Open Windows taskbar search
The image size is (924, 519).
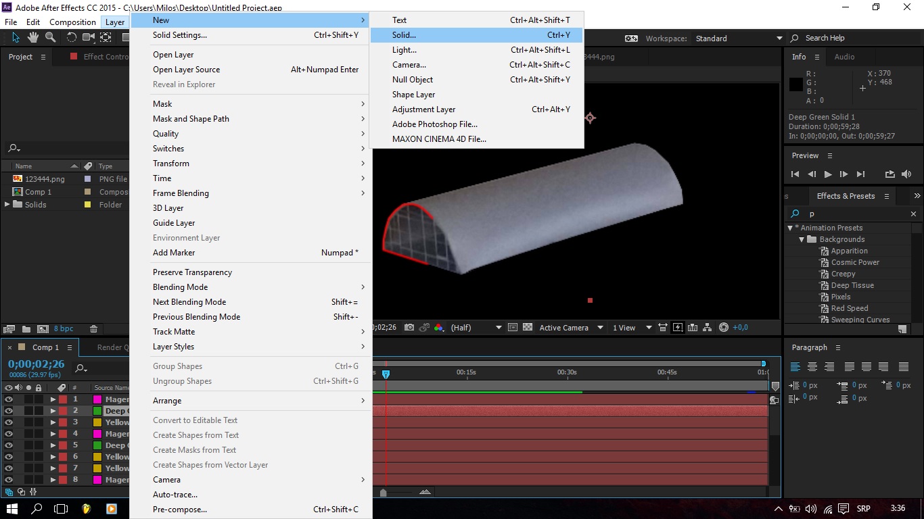point(37,508)
